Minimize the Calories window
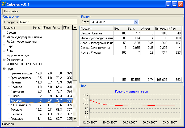The image size is (185, 128). tap(168, 4)
